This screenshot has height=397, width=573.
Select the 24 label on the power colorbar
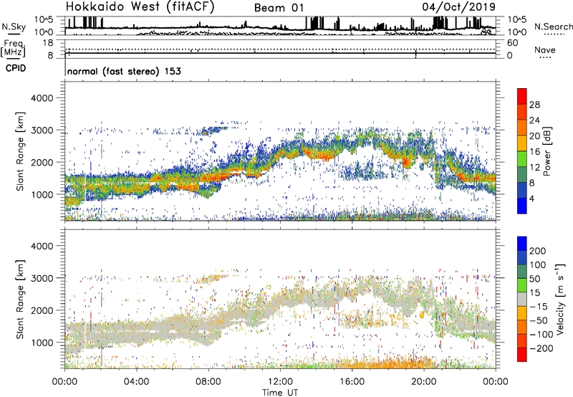coord(534,120)
